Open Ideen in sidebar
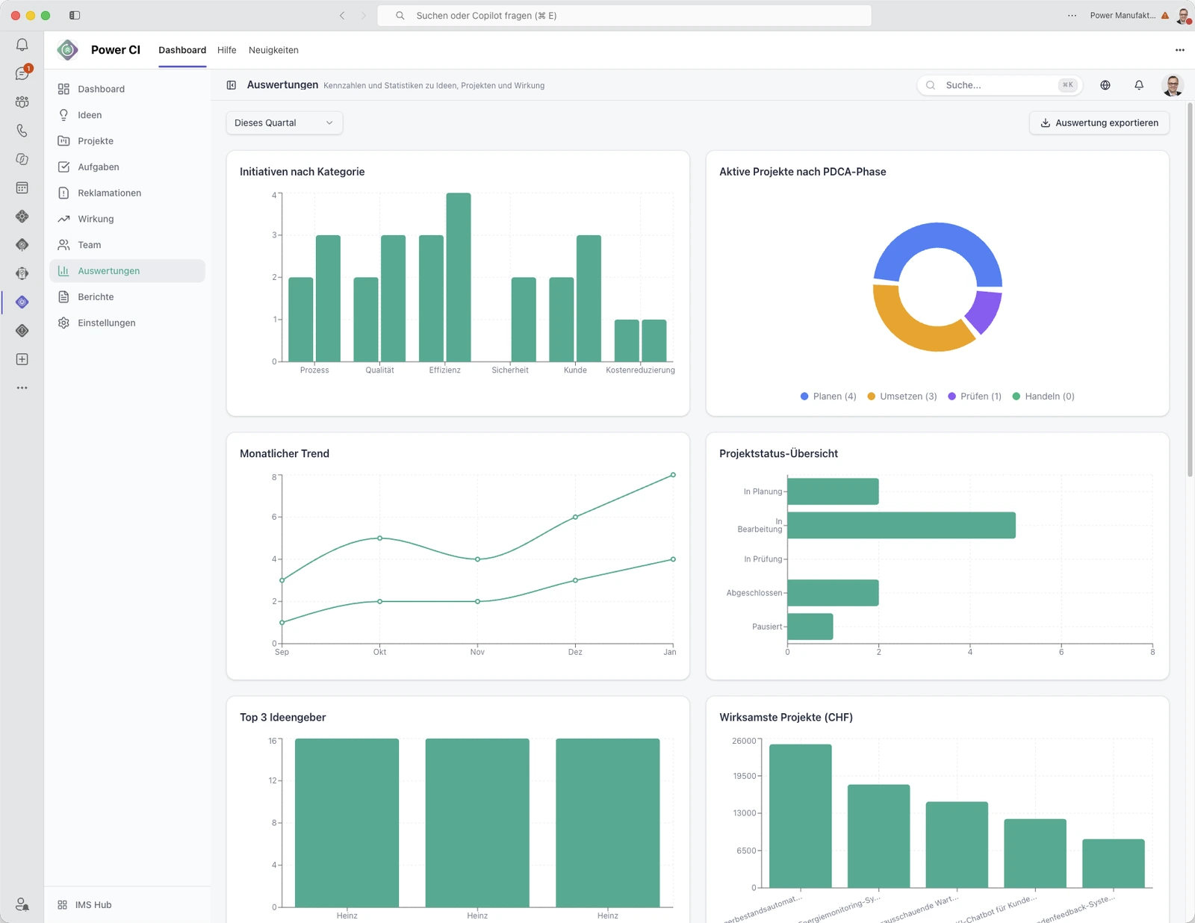Image resolution: width=1195 pixels, height=923 pixels. pyautogui.click(x=127, y=115)
